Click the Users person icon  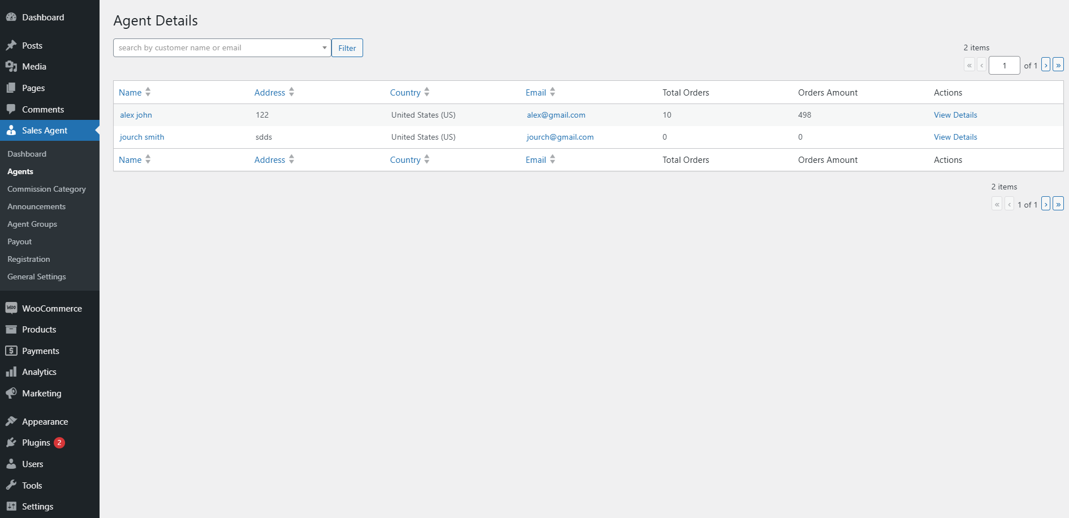11,464
